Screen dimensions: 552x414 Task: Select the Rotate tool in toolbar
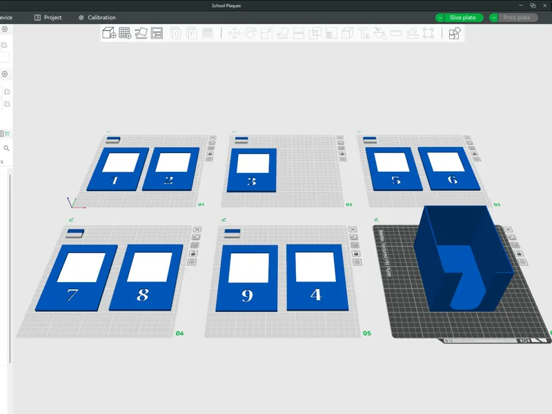250,33
